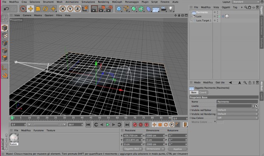Toggle the Z axis lock

(78, 9)
